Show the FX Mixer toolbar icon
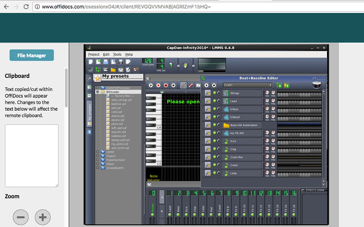 click(121, 70)
